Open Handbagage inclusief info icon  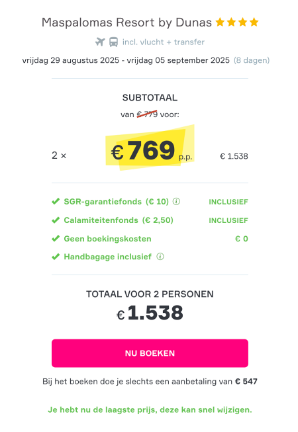160,257
